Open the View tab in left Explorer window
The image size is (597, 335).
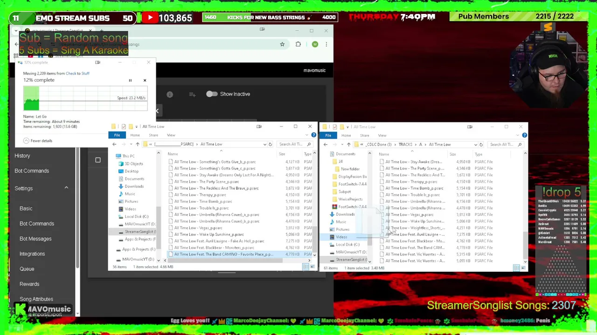click(171, 135)
